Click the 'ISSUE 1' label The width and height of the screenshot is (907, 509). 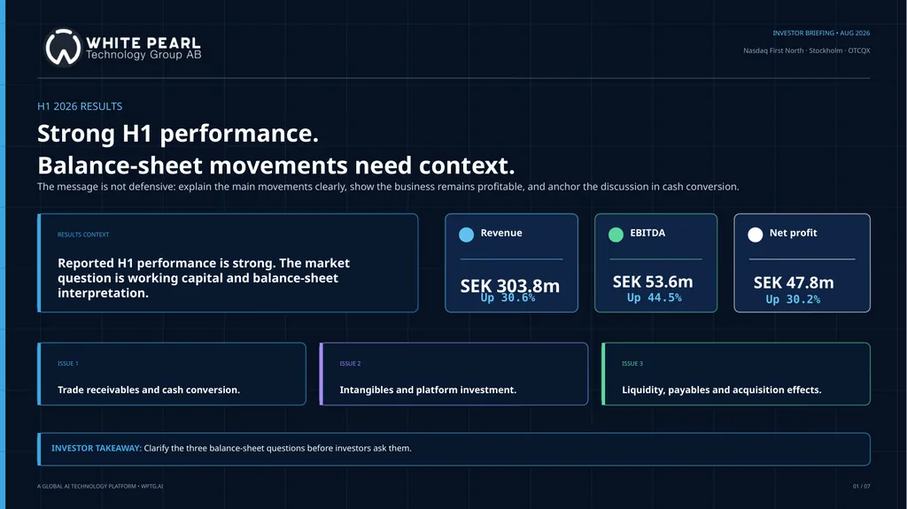[x=67, y=363]
